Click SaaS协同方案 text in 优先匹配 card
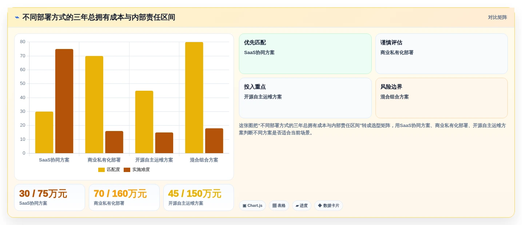This screenshot has height=225, width=522. click(x=259, y=53)
